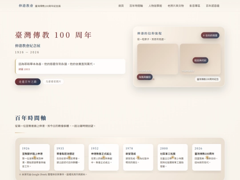Image resolution: width=240 pixels, height=180 pixels.
Task: Click the 走進百年之路 button
Action: click(x=28, y=82)
